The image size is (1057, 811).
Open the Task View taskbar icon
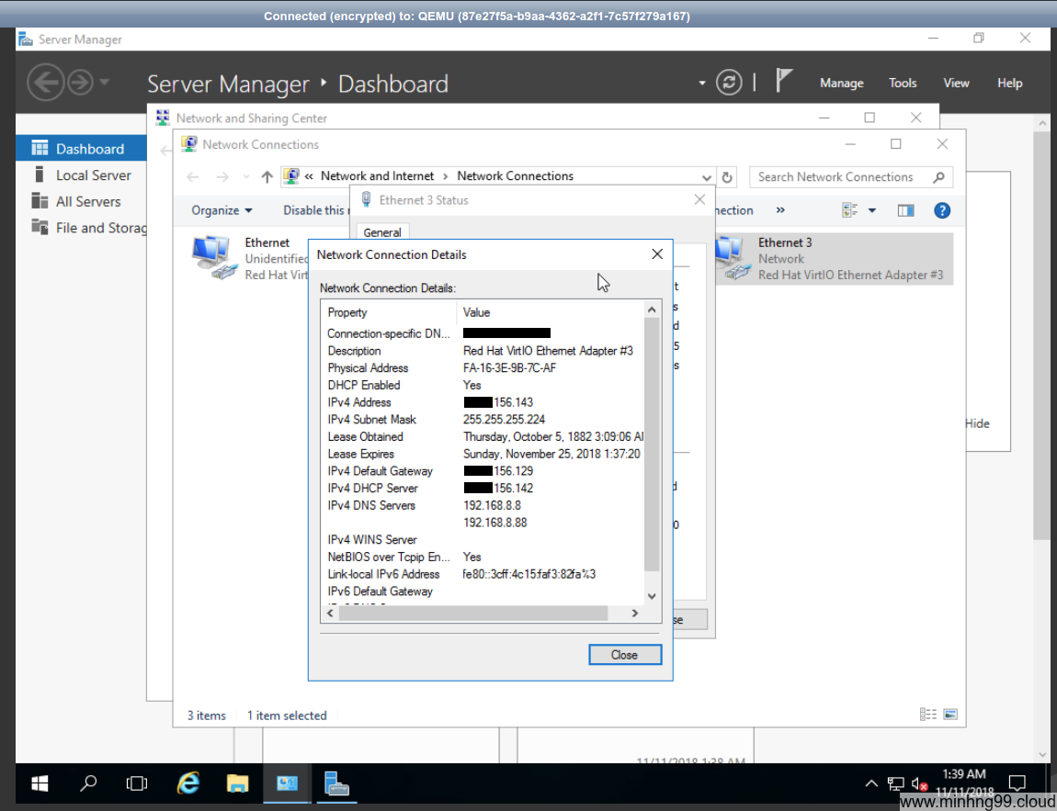(137, 783)
